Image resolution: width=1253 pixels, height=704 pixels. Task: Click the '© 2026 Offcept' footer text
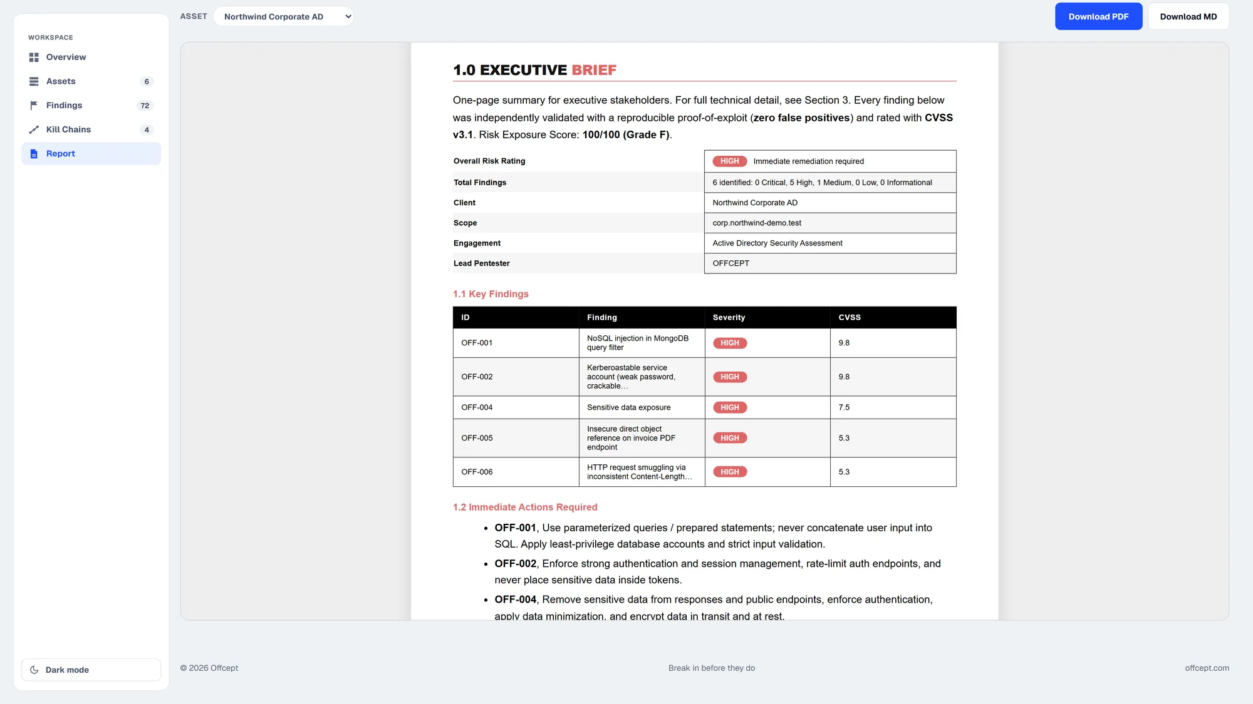[209, 668]
